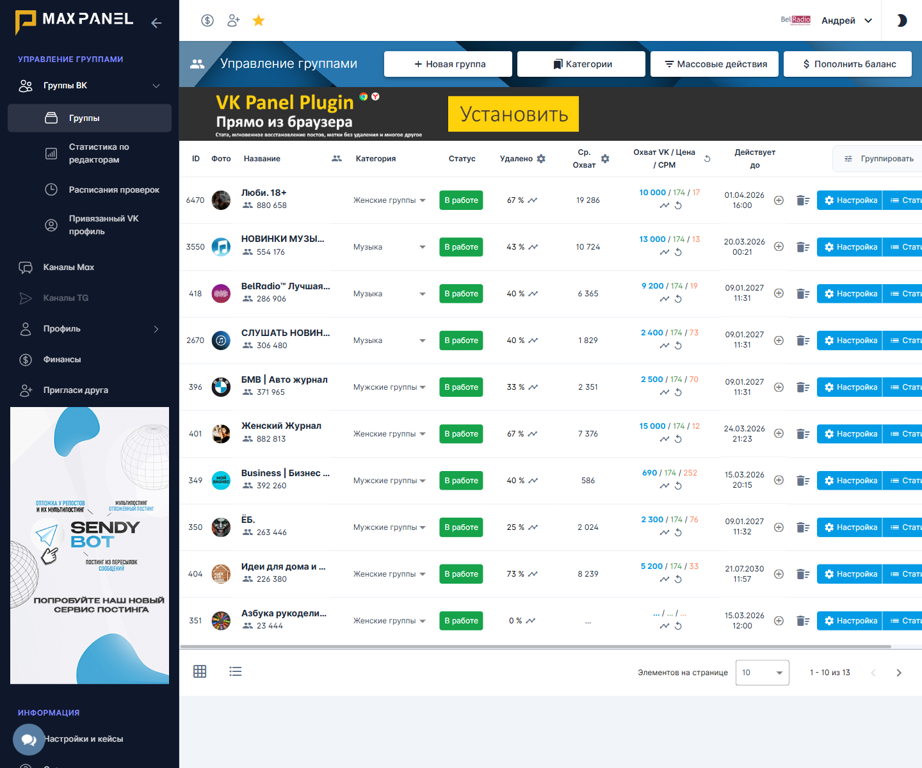The width and height of the screenshot is (922, 768).
Task: Collapse sidebar with the back arrow
Action: point(156,23)
